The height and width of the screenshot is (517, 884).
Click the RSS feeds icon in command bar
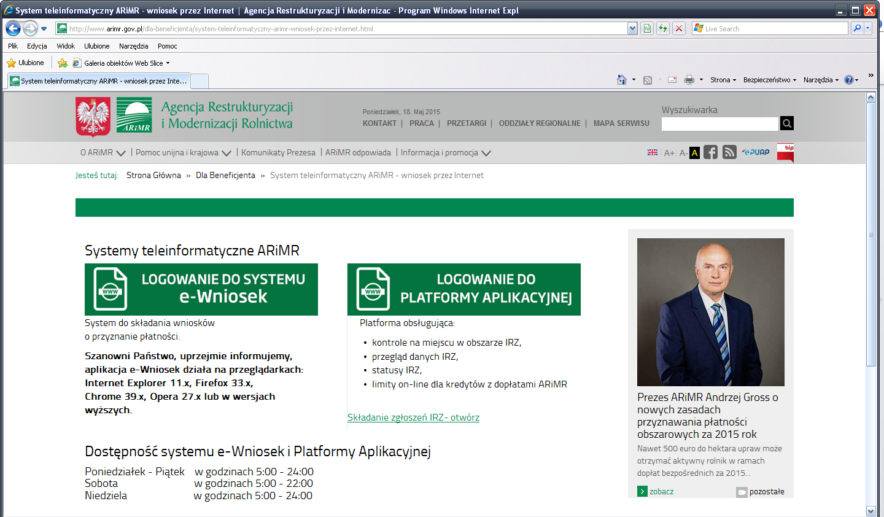click(648, 80)
